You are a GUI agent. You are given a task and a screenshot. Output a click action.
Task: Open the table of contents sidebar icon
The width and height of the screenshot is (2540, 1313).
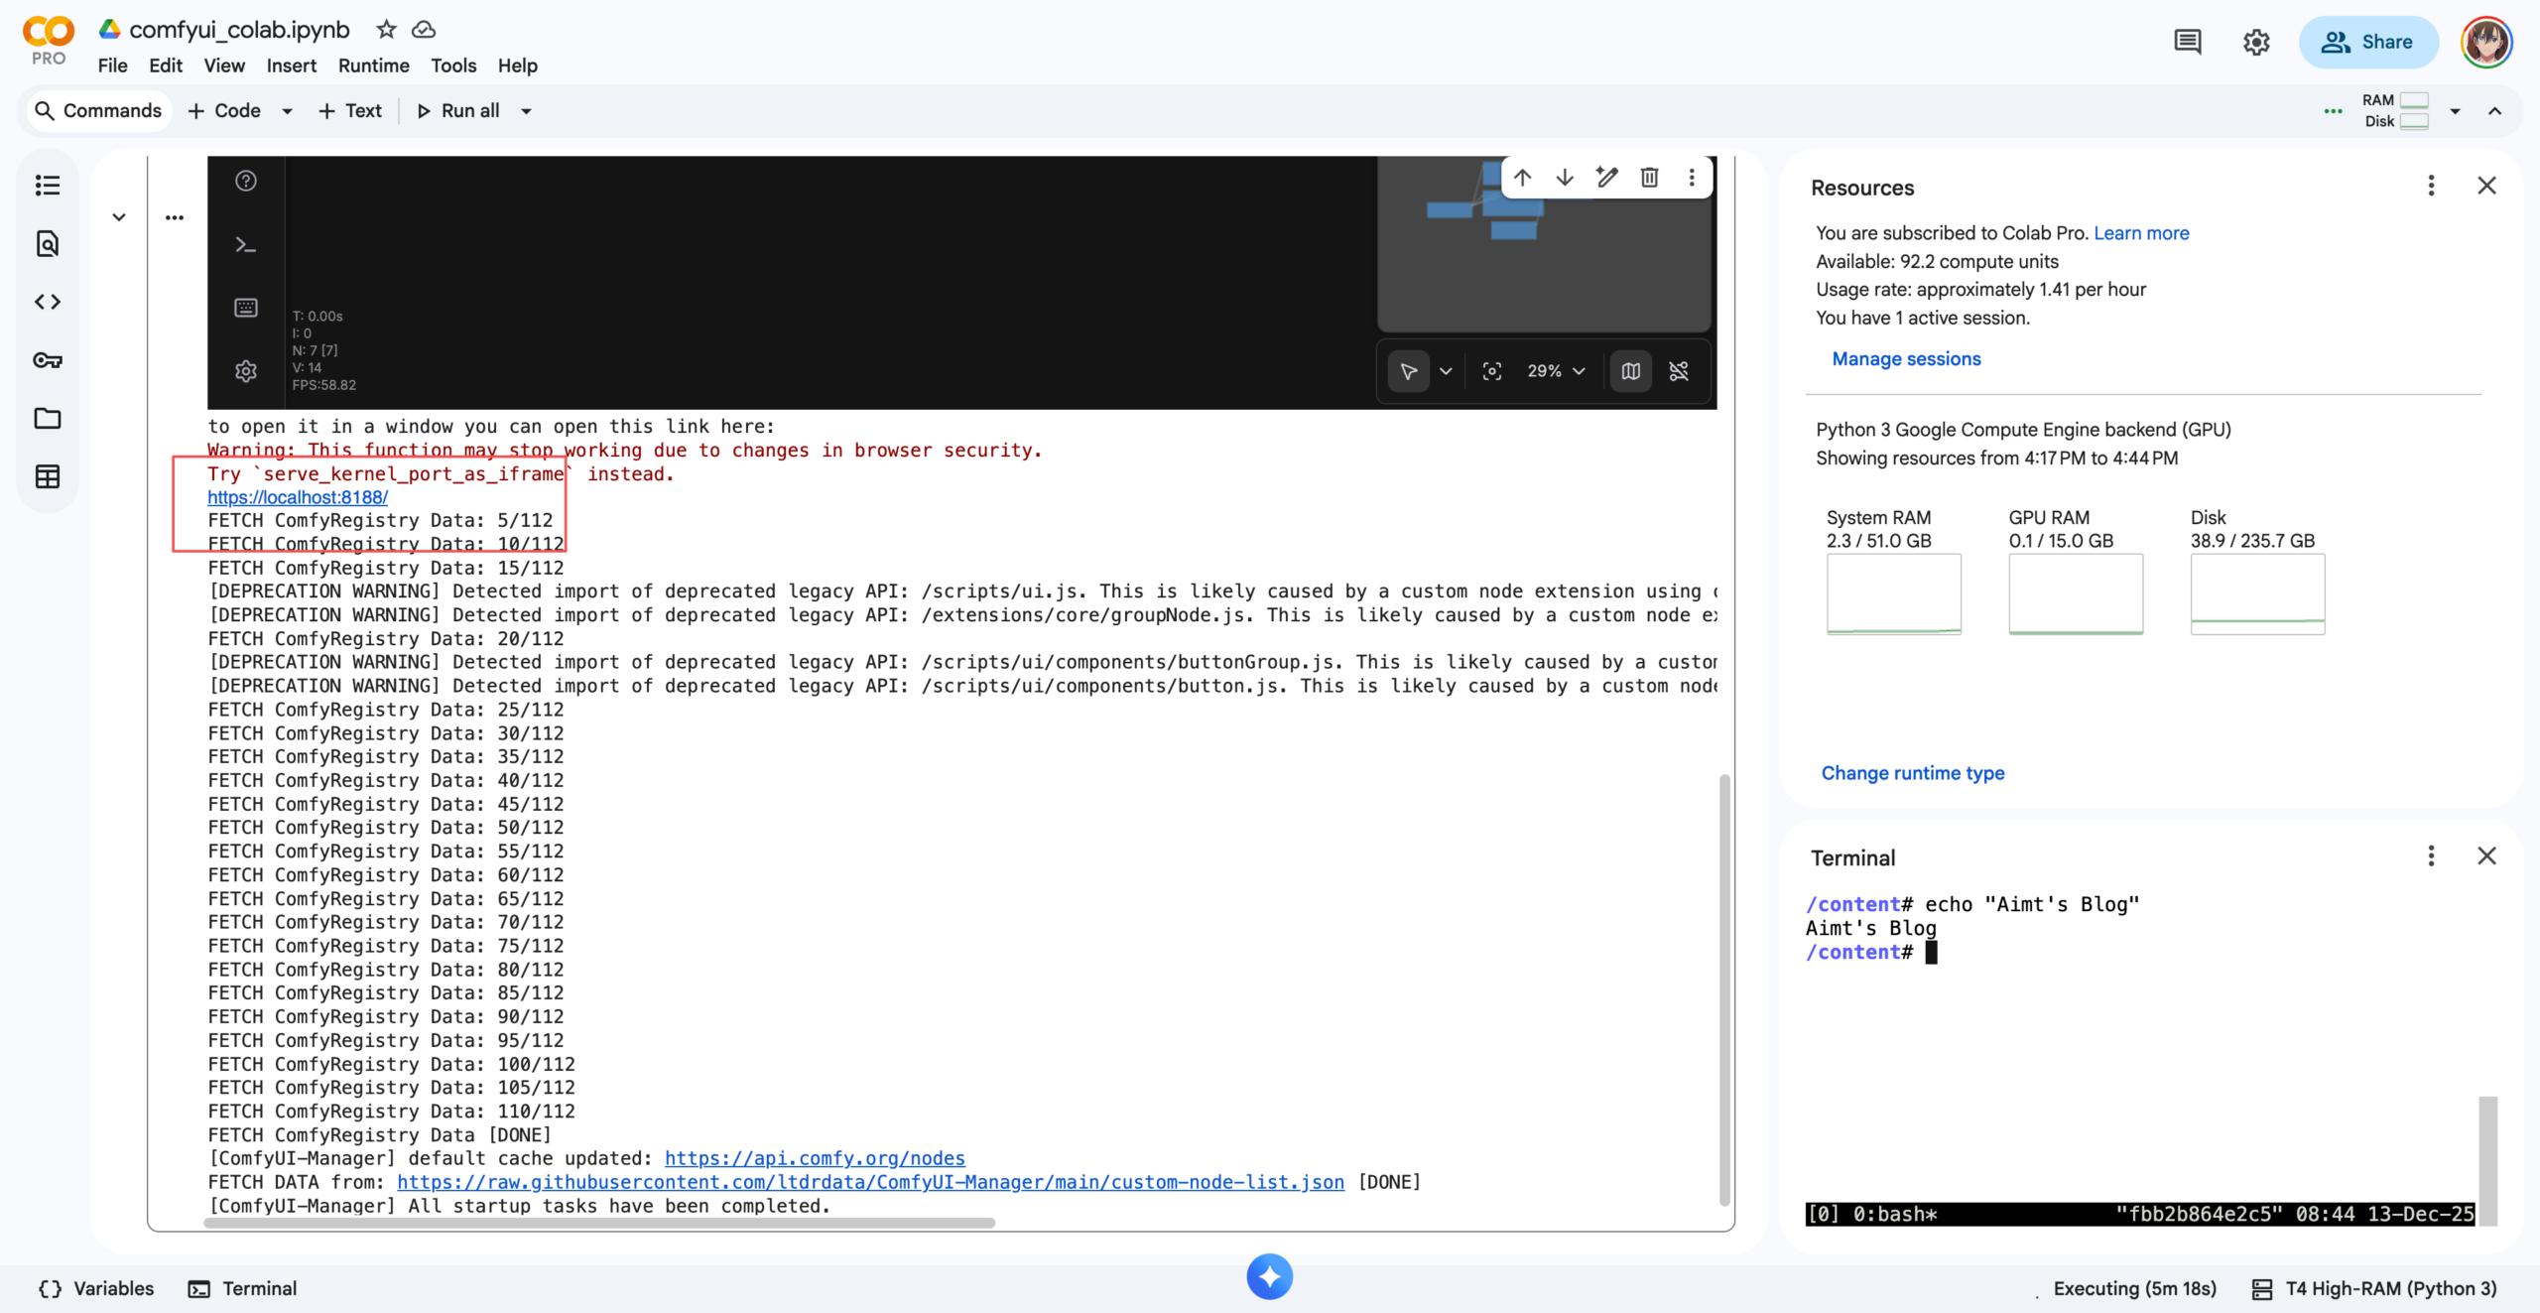click(47, 186)
